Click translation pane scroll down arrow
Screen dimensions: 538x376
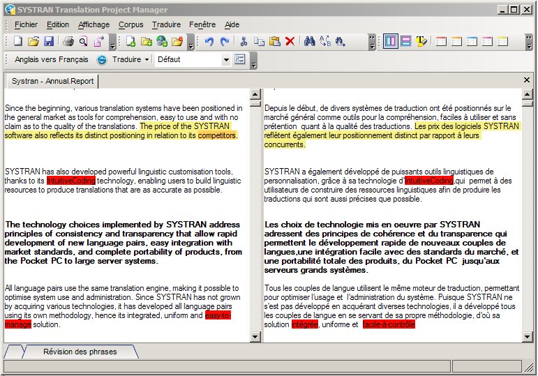[527, 337]
